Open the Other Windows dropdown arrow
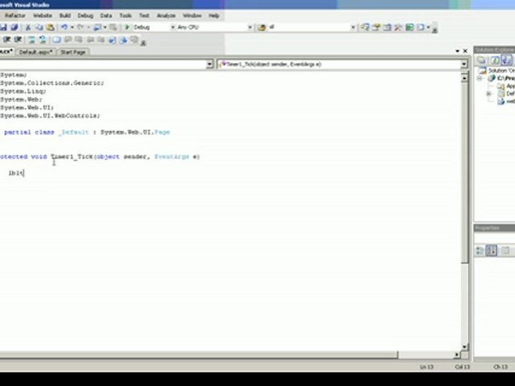515x386 pixels. coord(428,27)
